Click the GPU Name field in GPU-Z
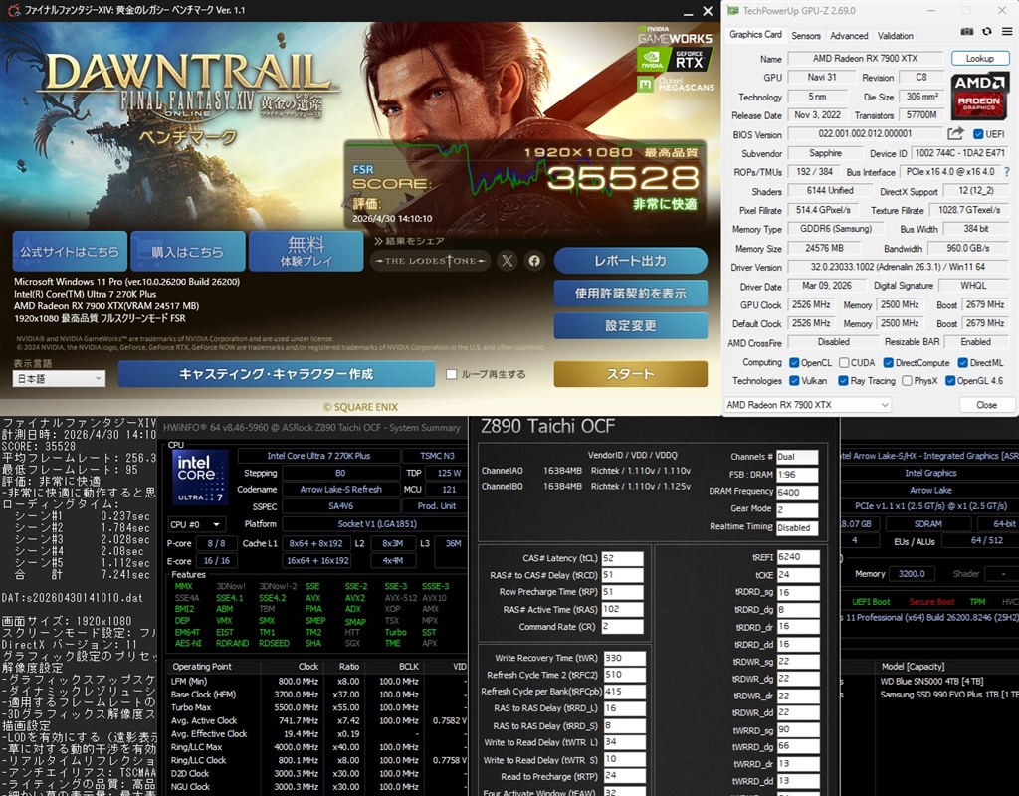Viewport: 1019px width, 796px height. click(865, 58)
